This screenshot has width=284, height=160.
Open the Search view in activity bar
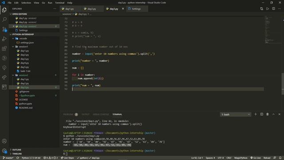click(x=4, y=19)
